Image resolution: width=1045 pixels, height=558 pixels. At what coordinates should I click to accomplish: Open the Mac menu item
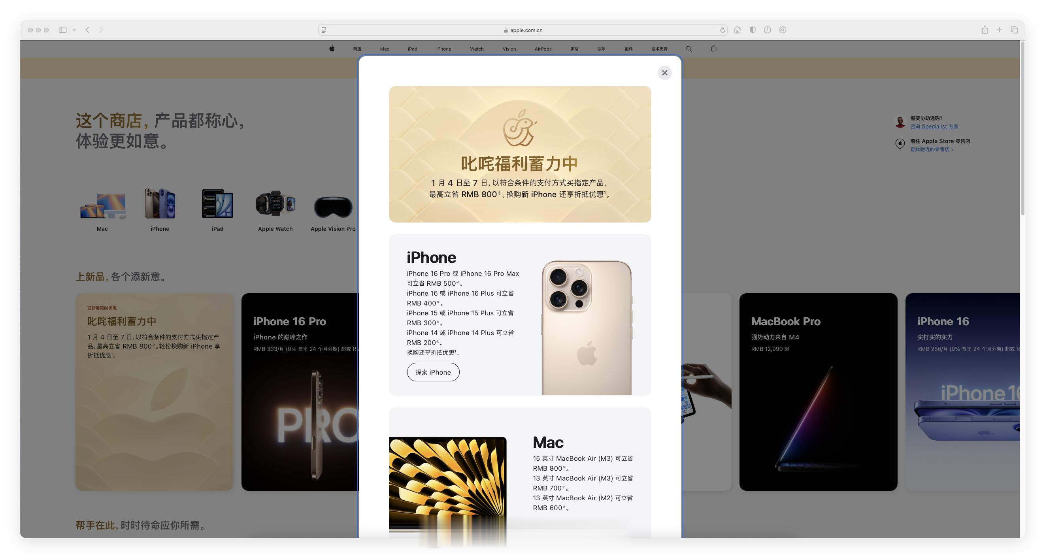(385, 49)
